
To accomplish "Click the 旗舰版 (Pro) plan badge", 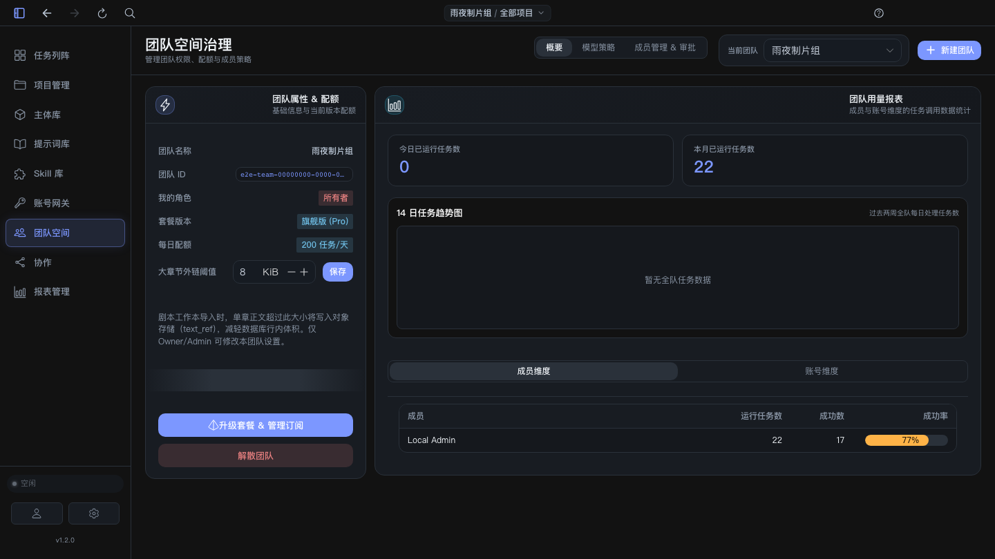I will [x=325, y=222].
